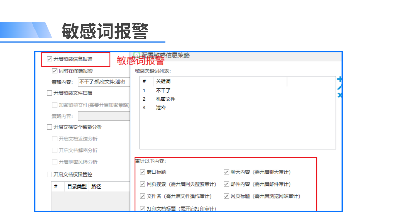This screenshot has height=221, width=393.
Task: Click the 目录类型 column header
Action: [x=77, y=187]
